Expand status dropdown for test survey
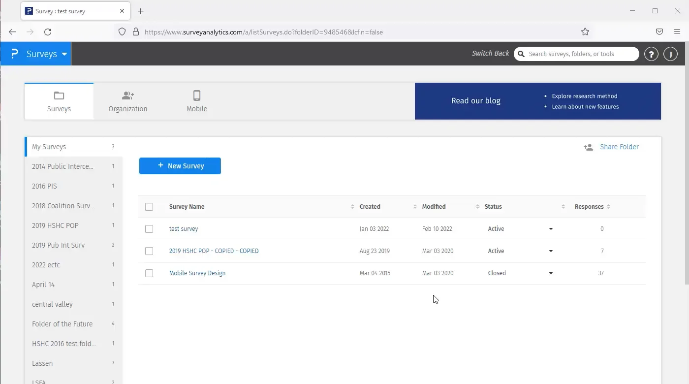Viewport: 689px width, 384px height. [x=551, y=229]
